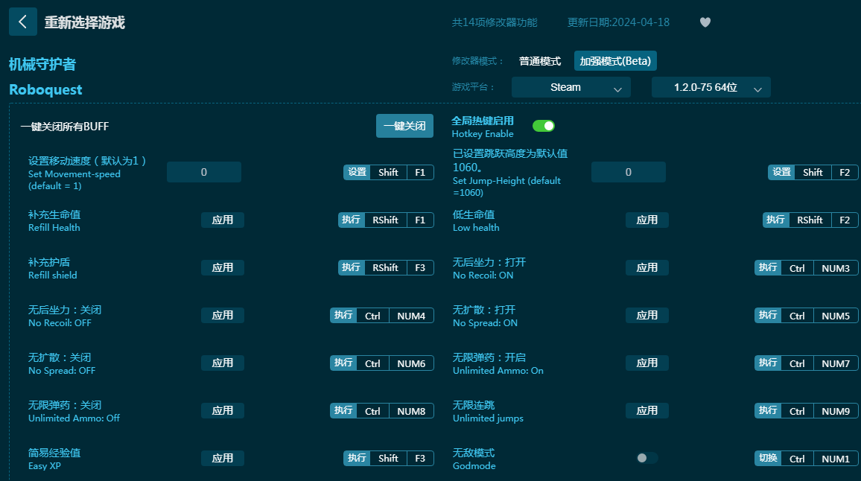
Task: Open the 1.2.0-75 64位 version dropdown
Action: [x=711, y=87]
